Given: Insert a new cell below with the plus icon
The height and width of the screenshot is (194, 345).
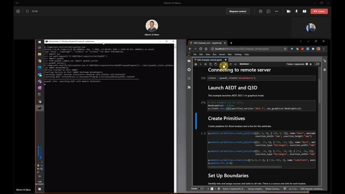Looking at the screenshot, I should click(x=201, y=64).
